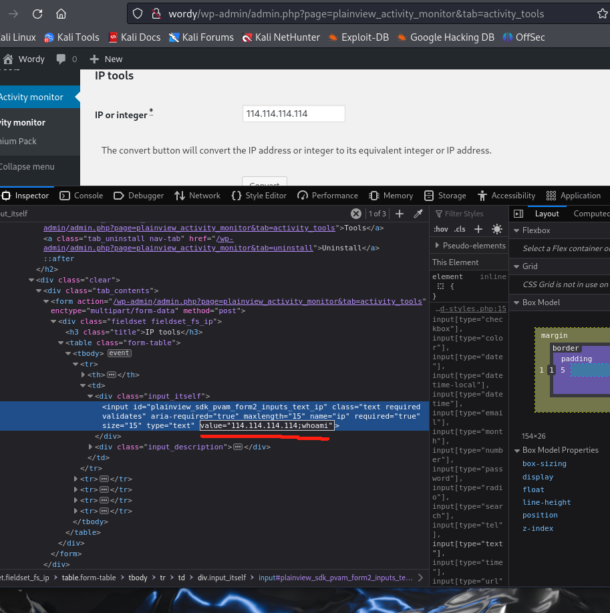The width and height of the screenshot is (610, 613).
Task: Collapse the Box Model section
Action: pos(516,302)
